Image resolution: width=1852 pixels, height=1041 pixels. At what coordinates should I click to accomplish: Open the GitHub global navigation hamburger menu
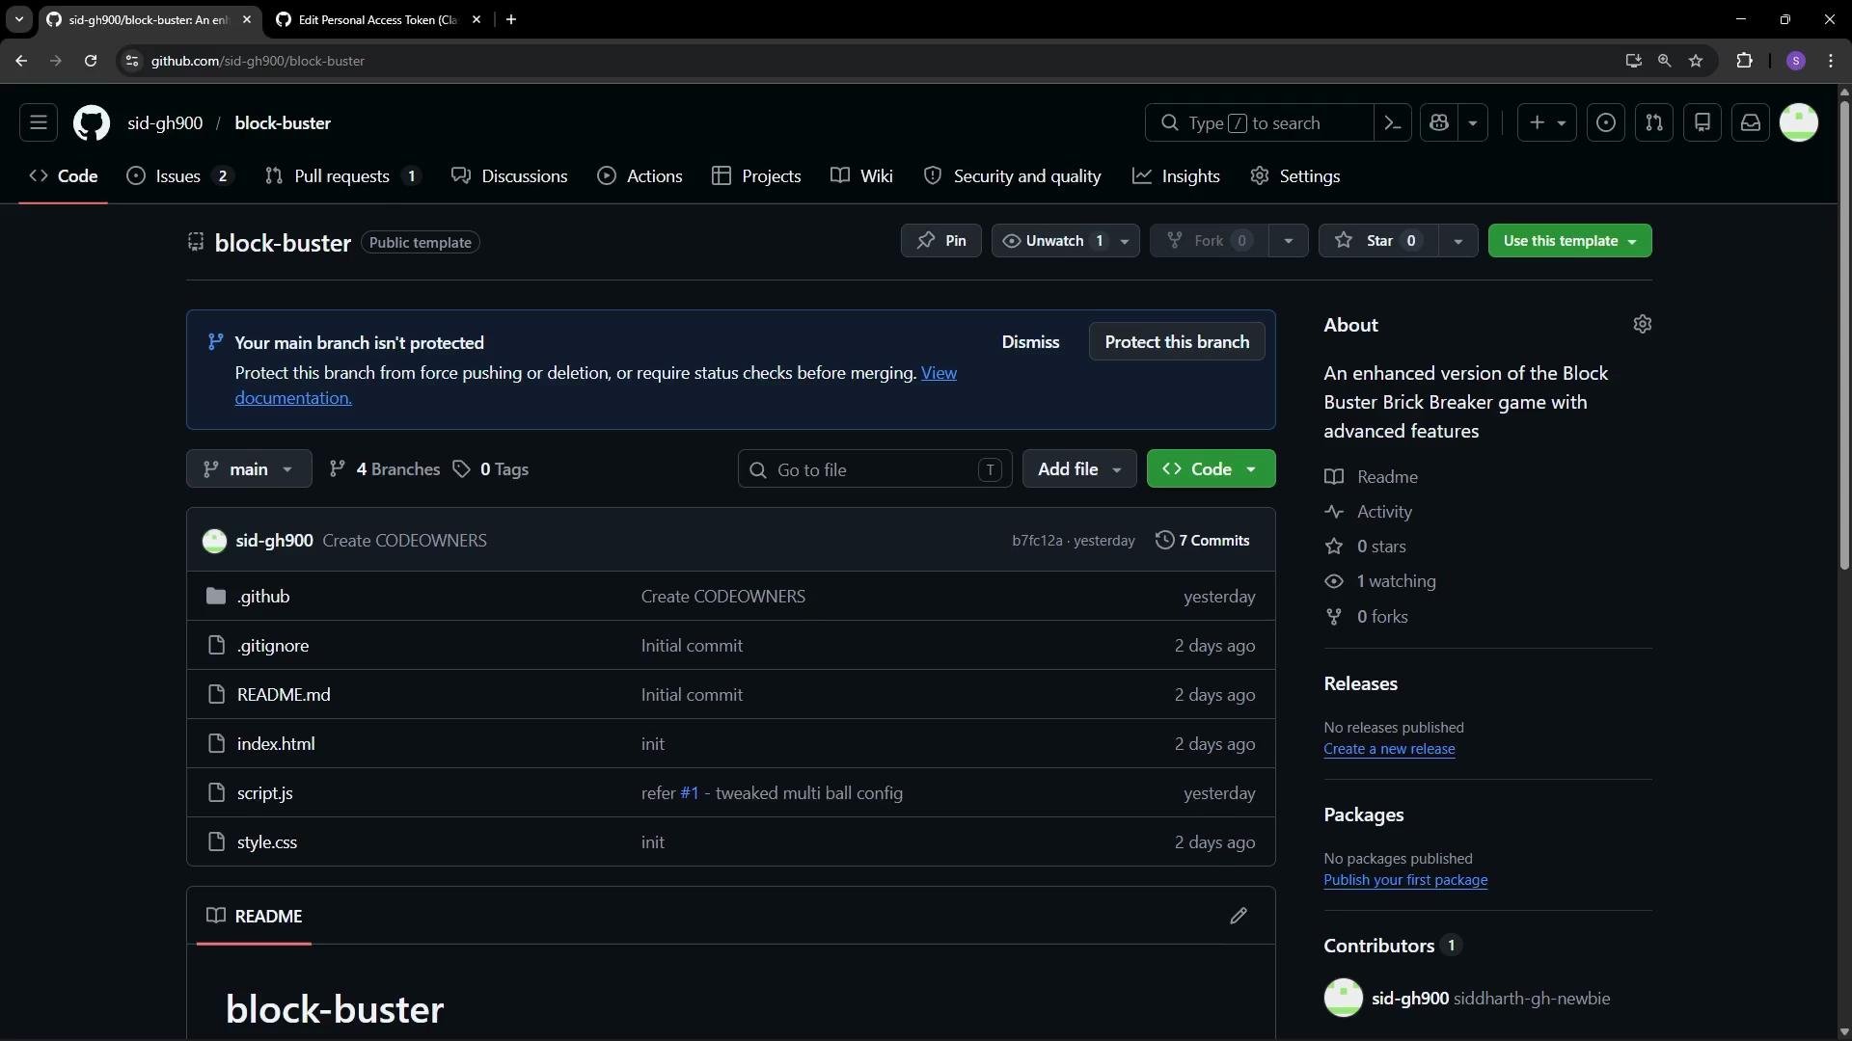coord(39,122)
